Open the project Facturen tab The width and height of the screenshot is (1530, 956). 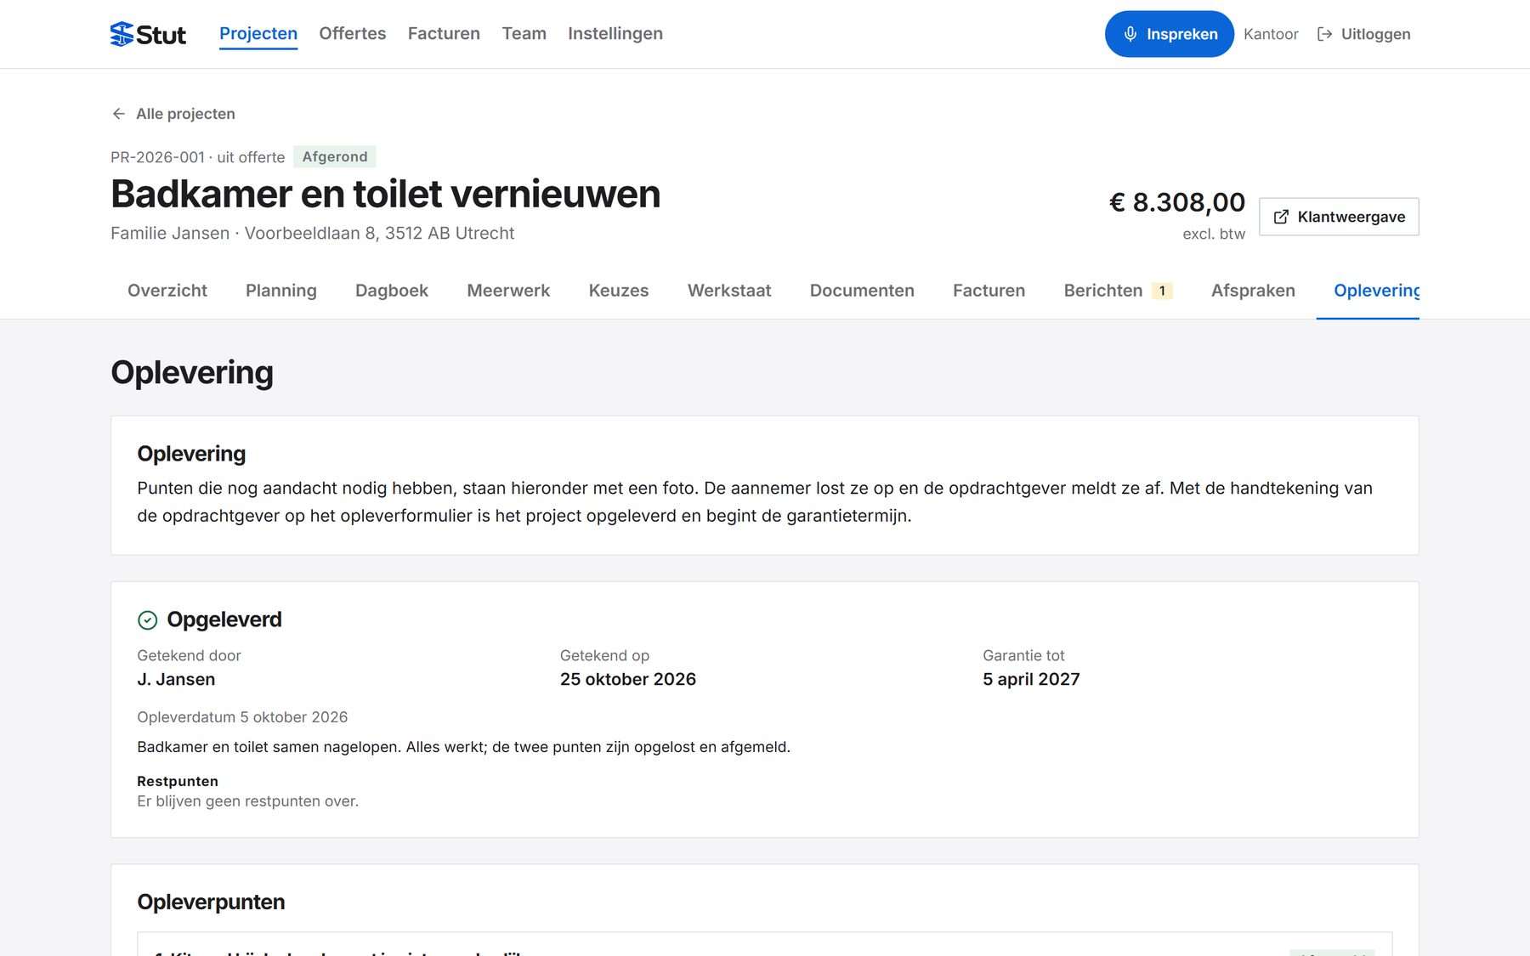[x=989, y=291]
